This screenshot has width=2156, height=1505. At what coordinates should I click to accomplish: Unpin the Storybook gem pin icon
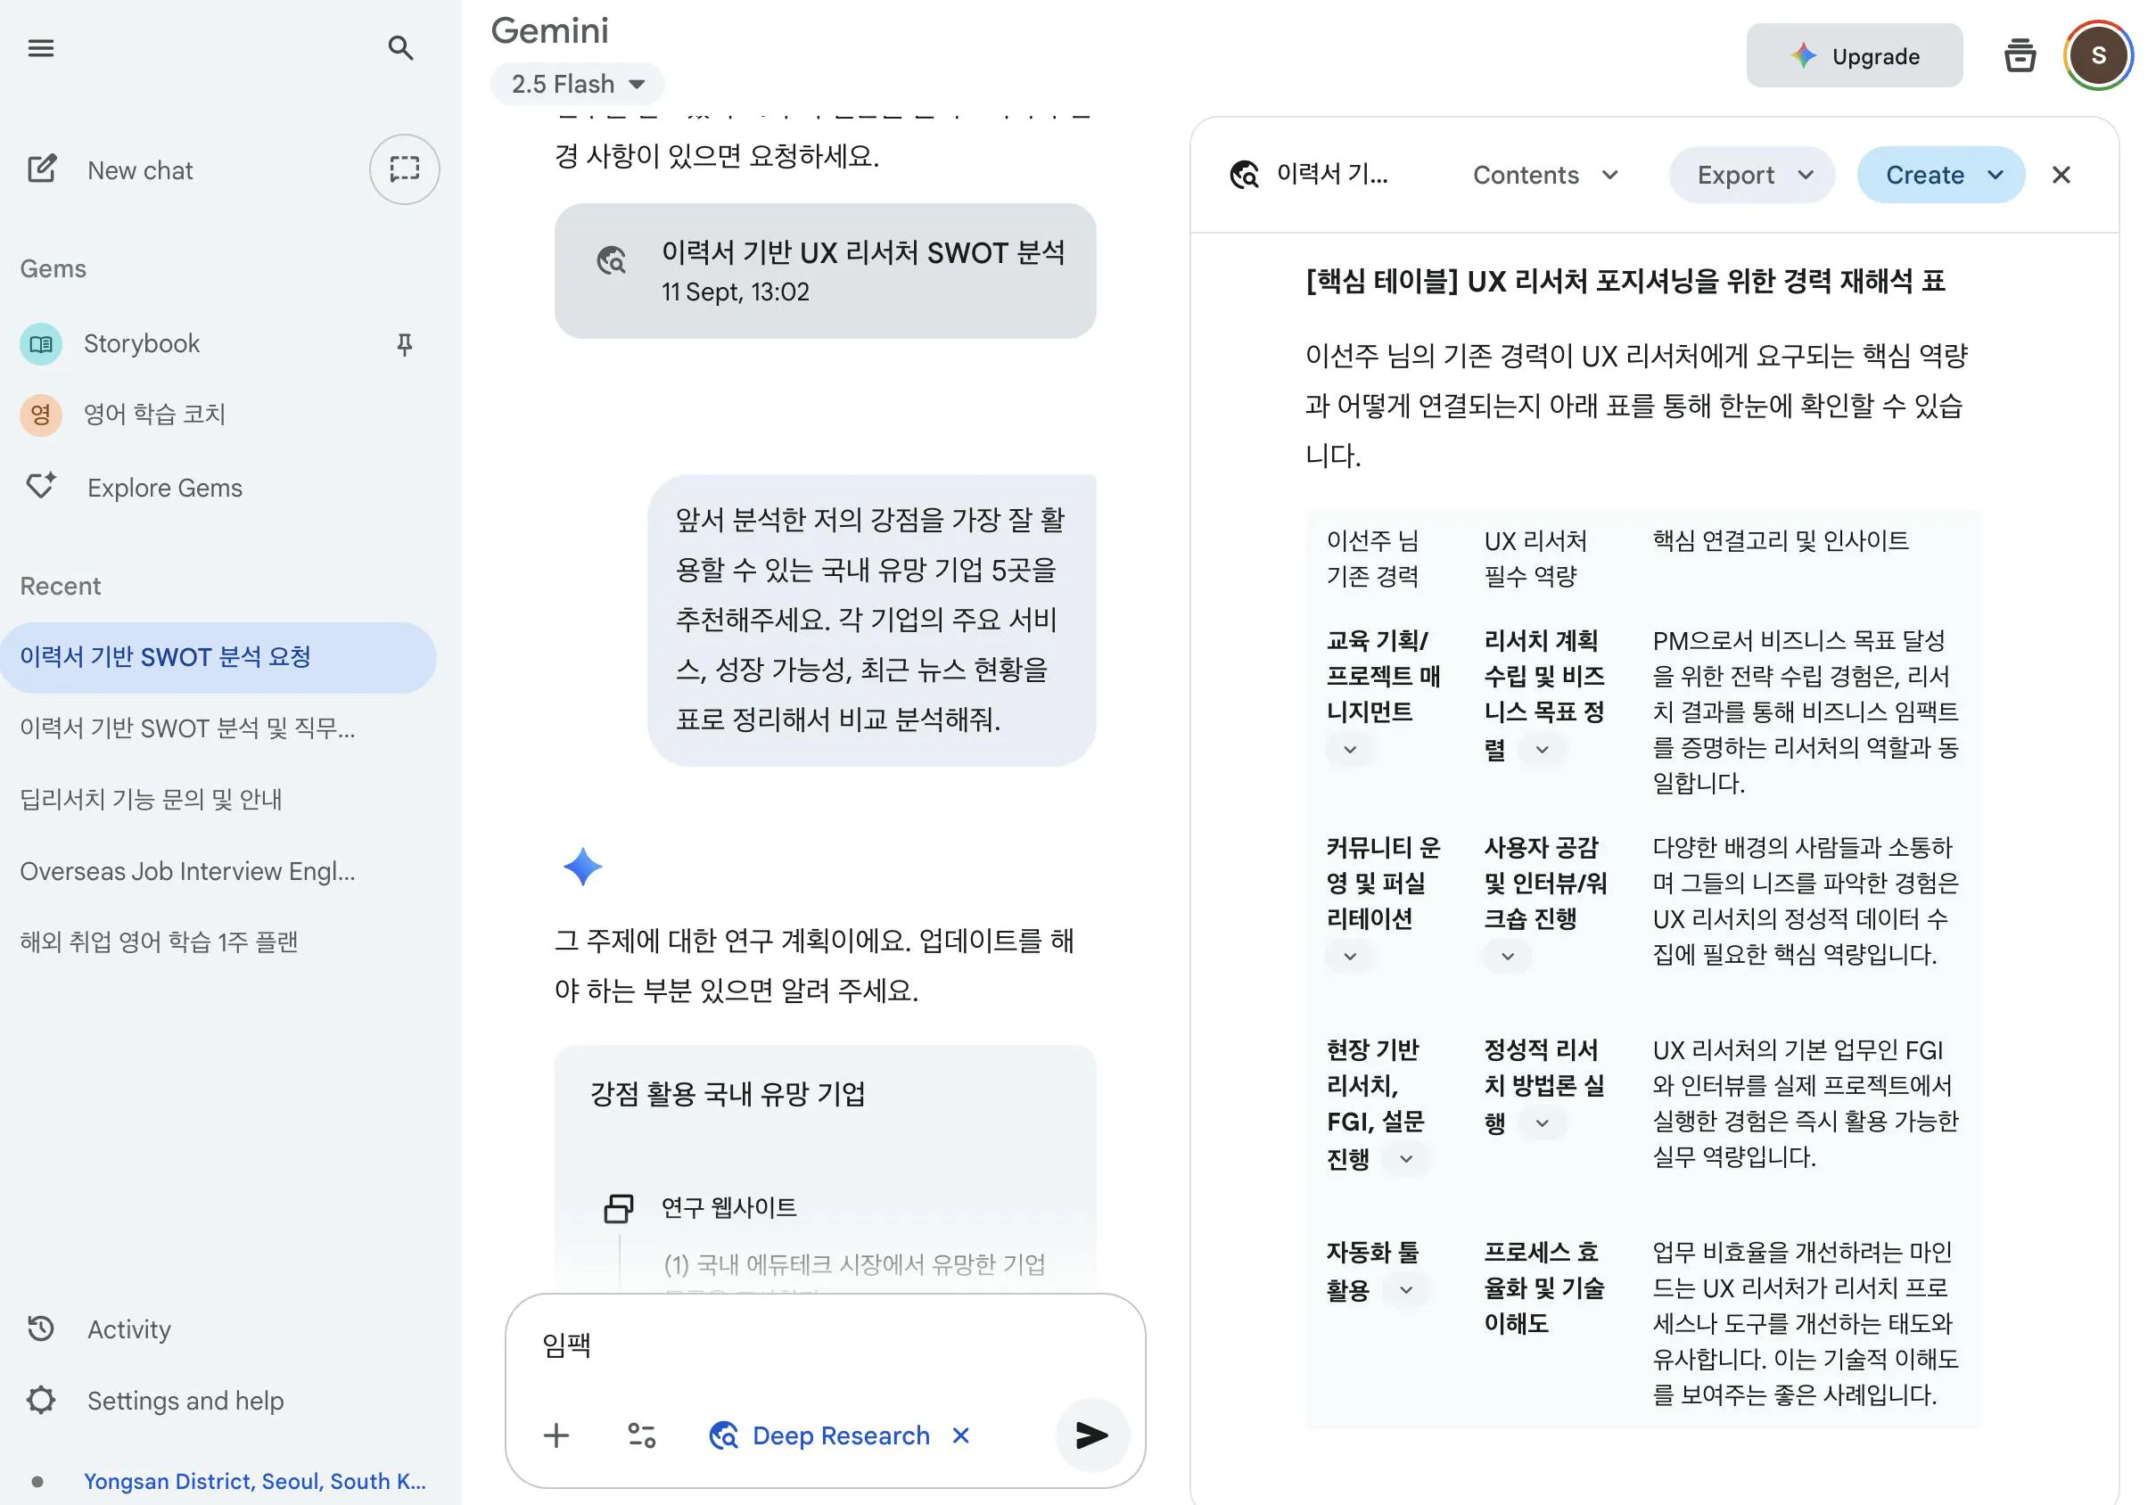tap(405, 344)
